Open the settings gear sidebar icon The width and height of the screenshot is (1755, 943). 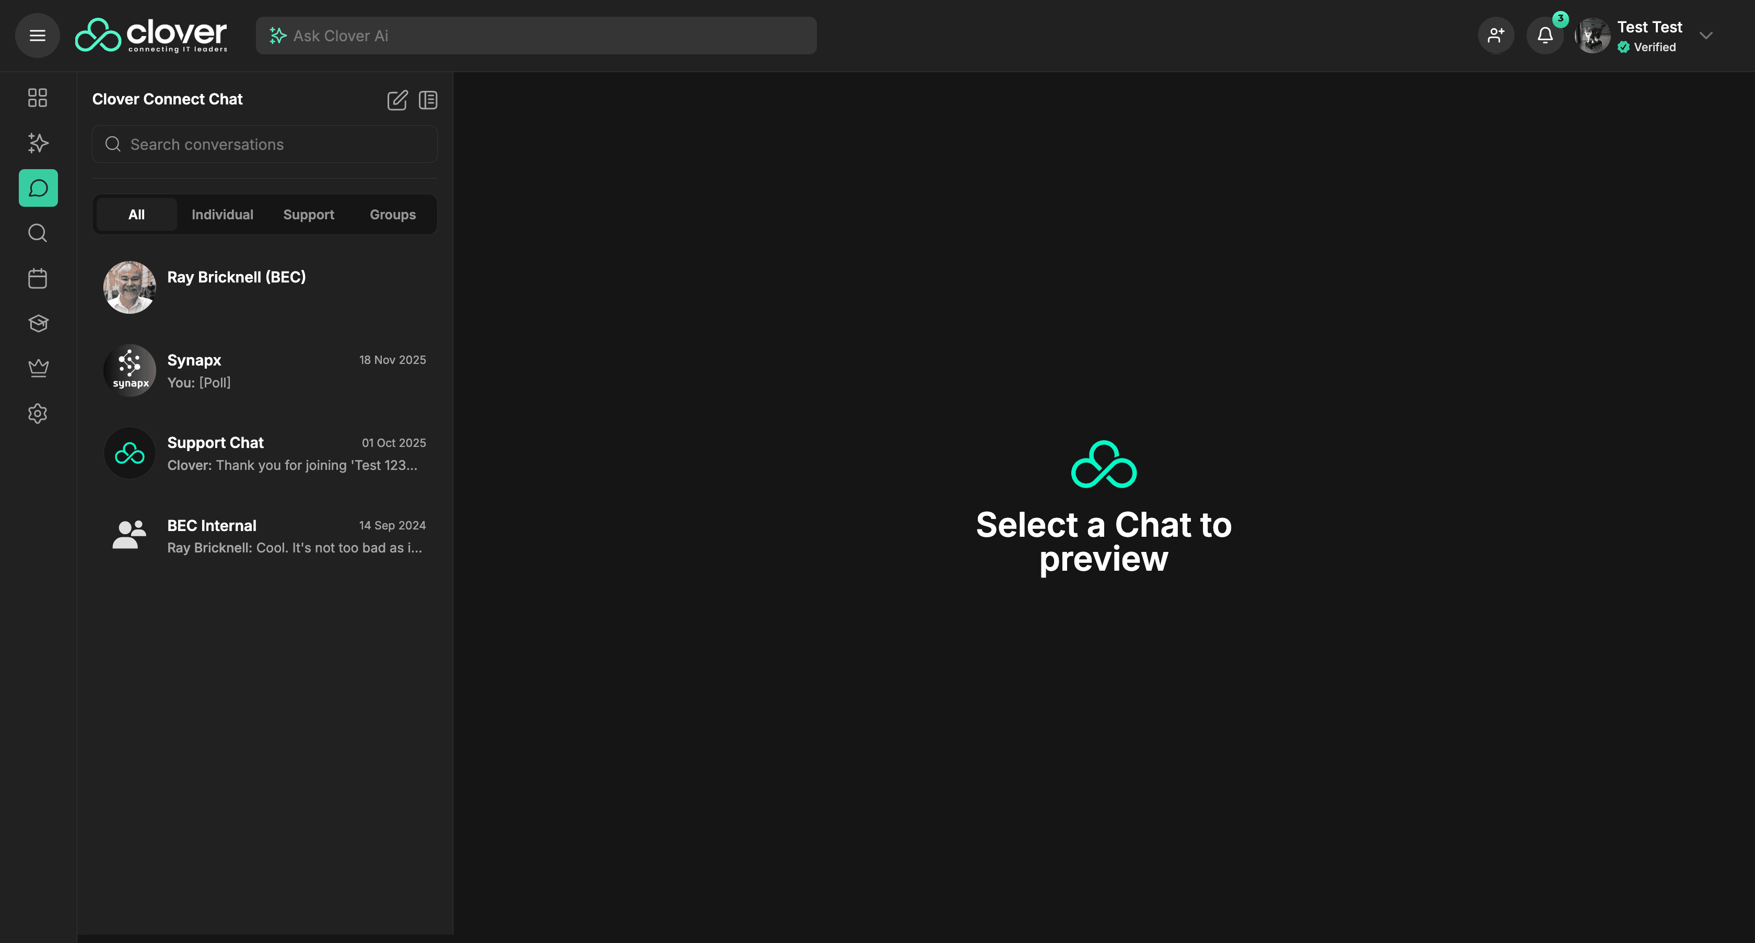click(x=38, y=414)
